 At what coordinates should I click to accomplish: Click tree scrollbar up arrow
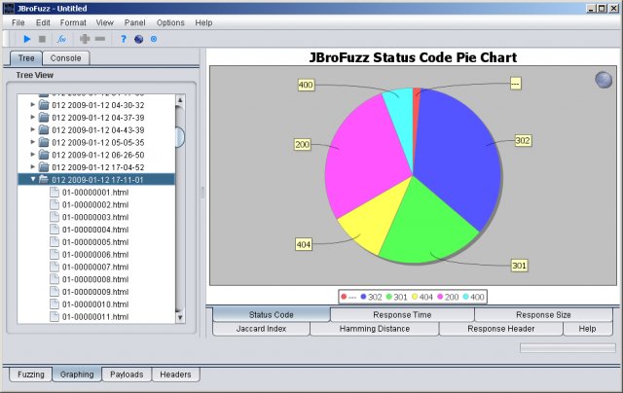(180, 100)
